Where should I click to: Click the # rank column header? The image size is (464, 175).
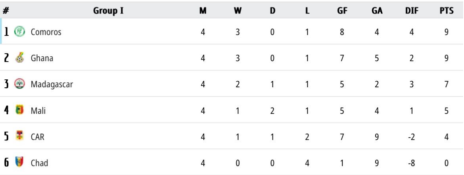[6, 11]
